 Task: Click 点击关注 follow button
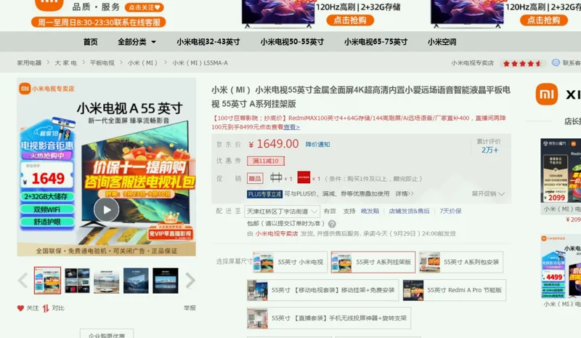pyautogui.click(x=144, y=7)
